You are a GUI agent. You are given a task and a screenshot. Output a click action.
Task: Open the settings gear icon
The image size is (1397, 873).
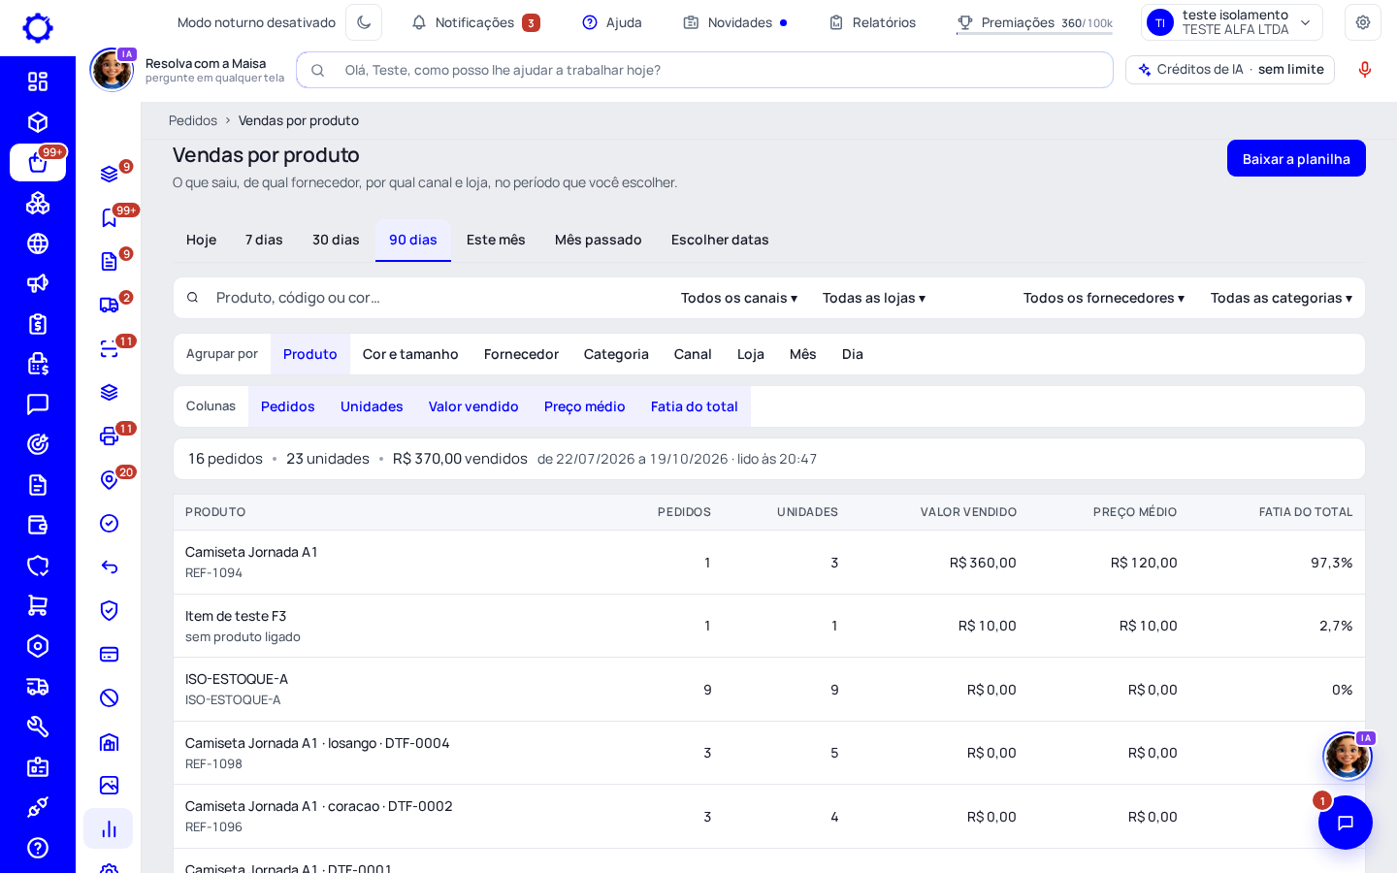pos(1363,22)
